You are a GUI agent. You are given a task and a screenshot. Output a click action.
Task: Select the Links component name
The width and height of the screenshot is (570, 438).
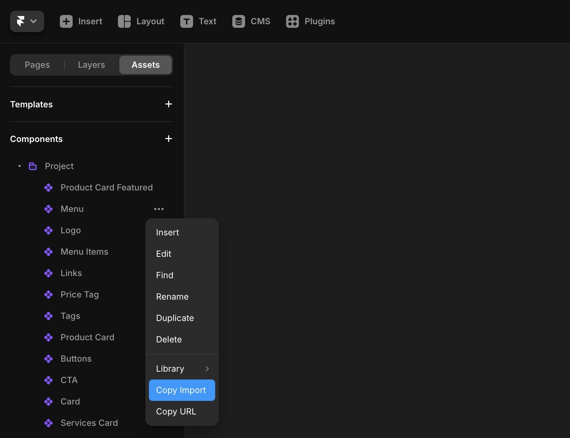[x=71, y=273]
